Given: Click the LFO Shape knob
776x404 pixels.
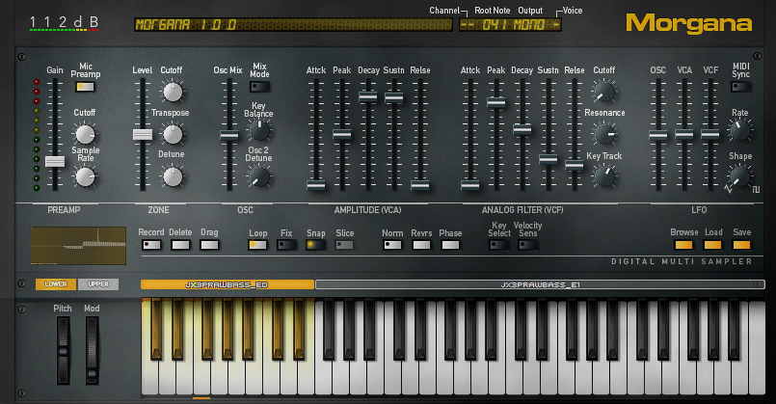Looking at the screenshot, I should (x=740, y=176).
